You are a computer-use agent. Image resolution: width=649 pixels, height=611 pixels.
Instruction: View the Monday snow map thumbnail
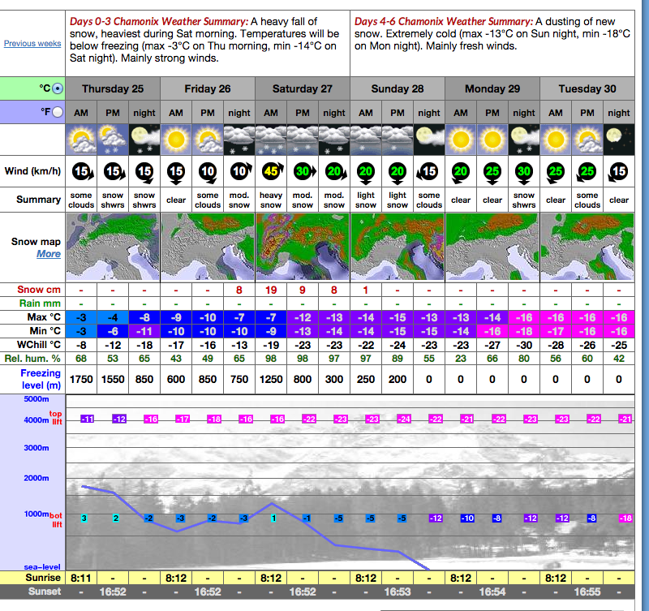click(x=492, y=247)
